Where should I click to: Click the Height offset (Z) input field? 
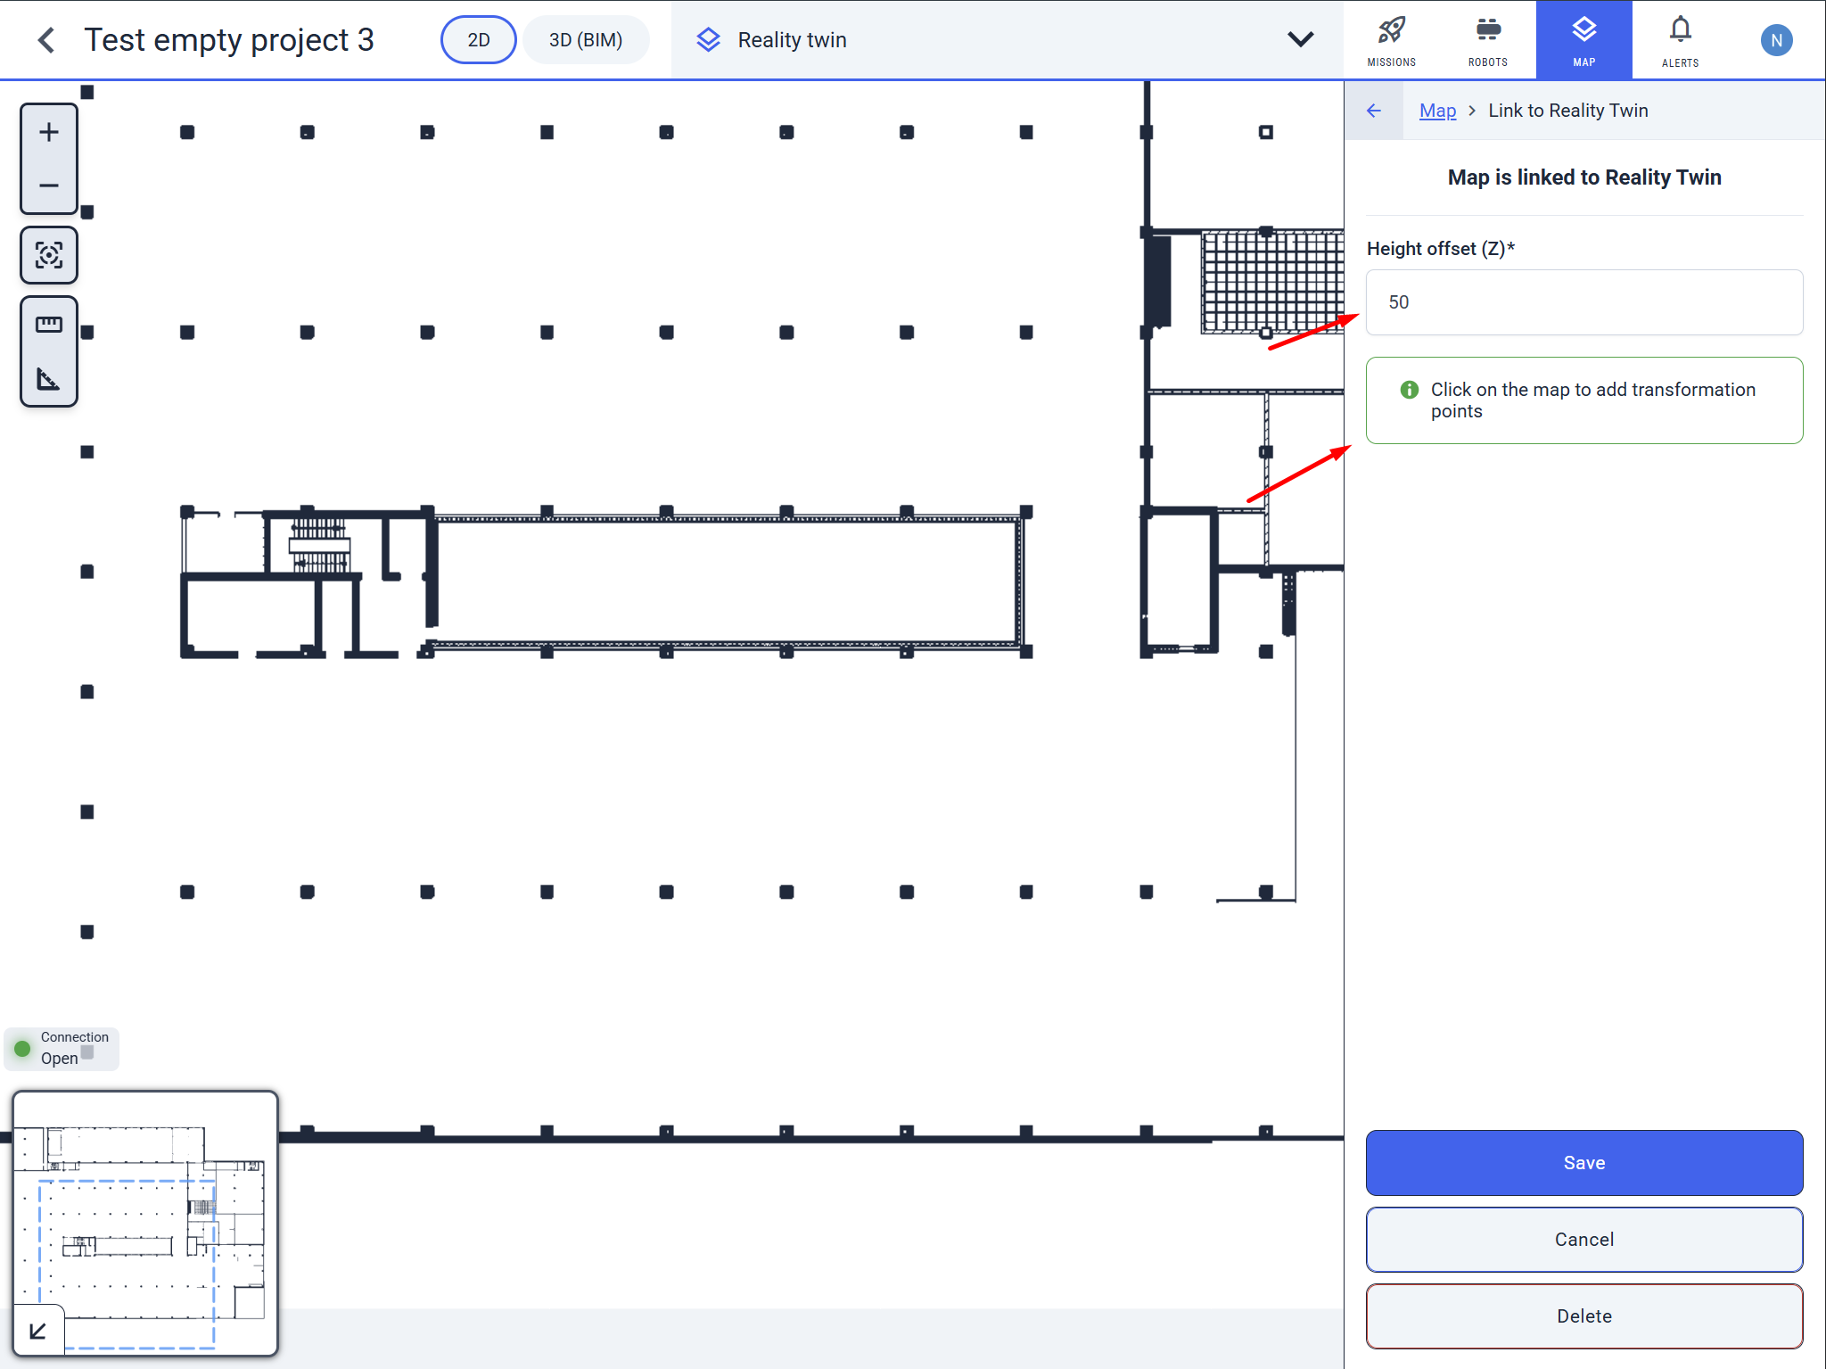[x=1583, y=302]
